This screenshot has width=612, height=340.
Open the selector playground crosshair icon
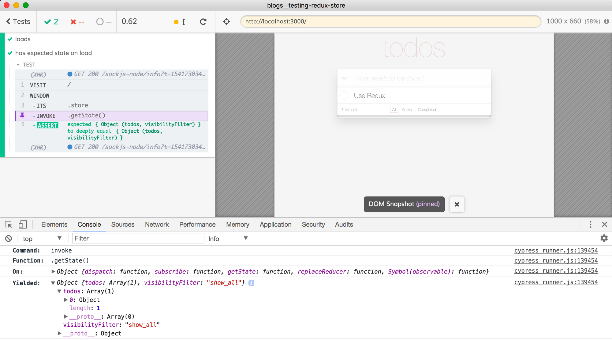pyautogui.click(x=226, y=21)
